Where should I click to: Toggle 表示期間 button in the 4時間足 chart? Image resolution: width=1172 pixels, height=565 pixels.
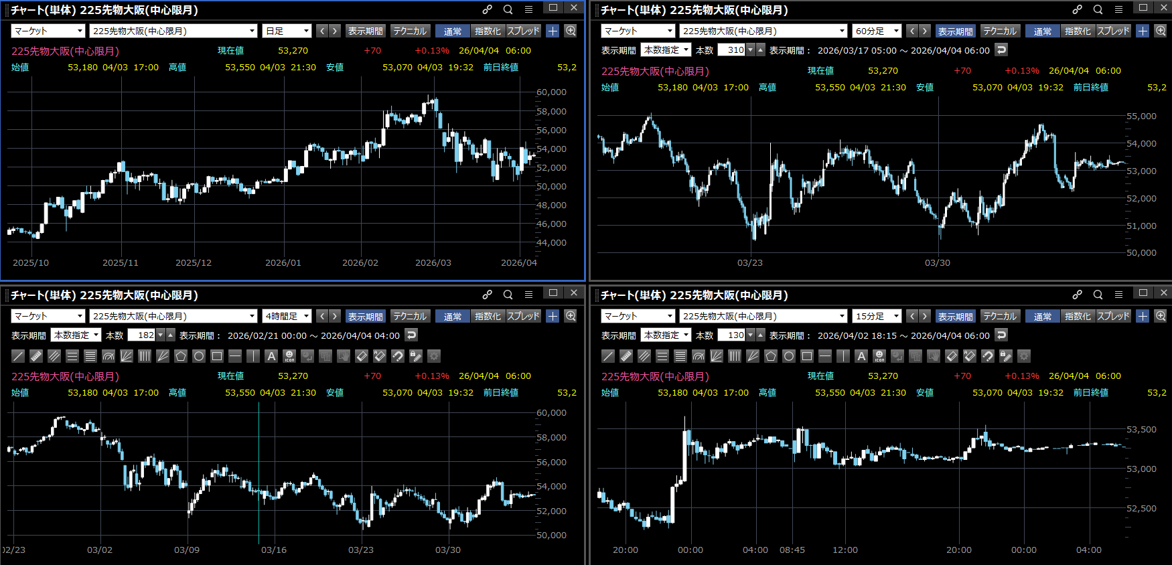[x=366, y=316]
